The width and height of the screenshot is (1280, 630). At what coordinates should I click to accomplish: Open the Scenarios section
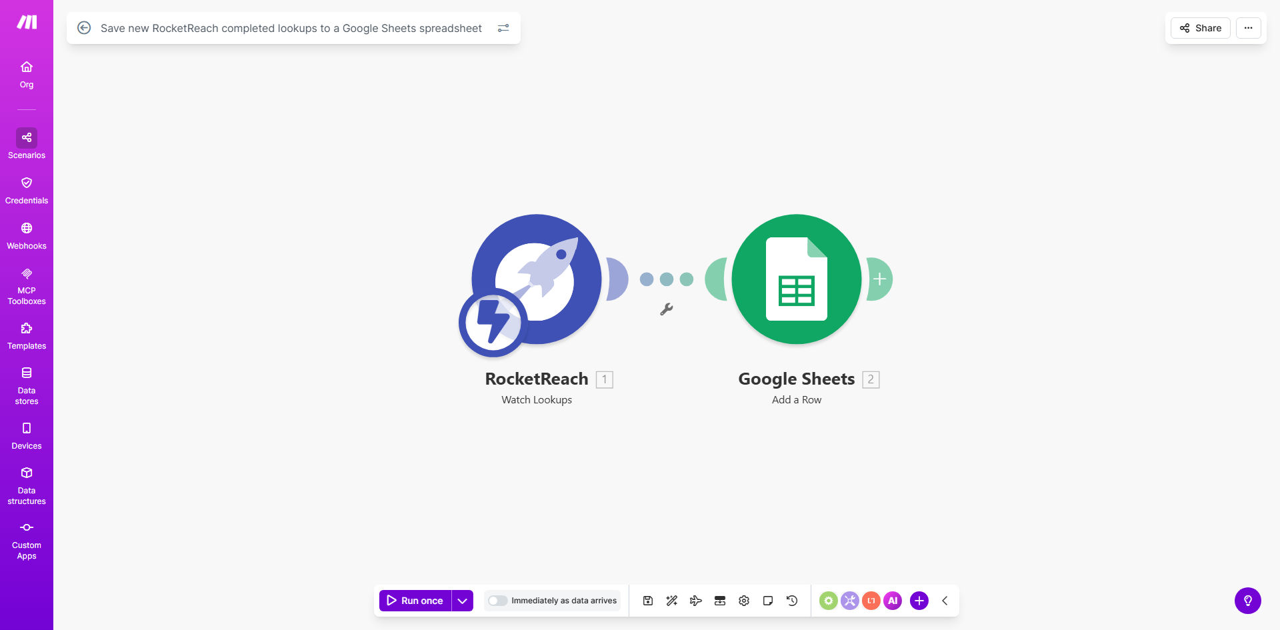tap(27, 144)
